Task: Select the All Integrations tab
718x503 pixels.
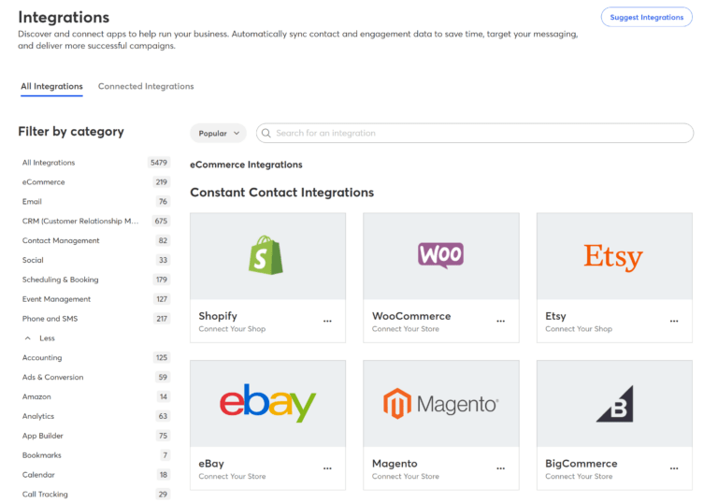Action: pyautogui.click(x=51, y=86)
